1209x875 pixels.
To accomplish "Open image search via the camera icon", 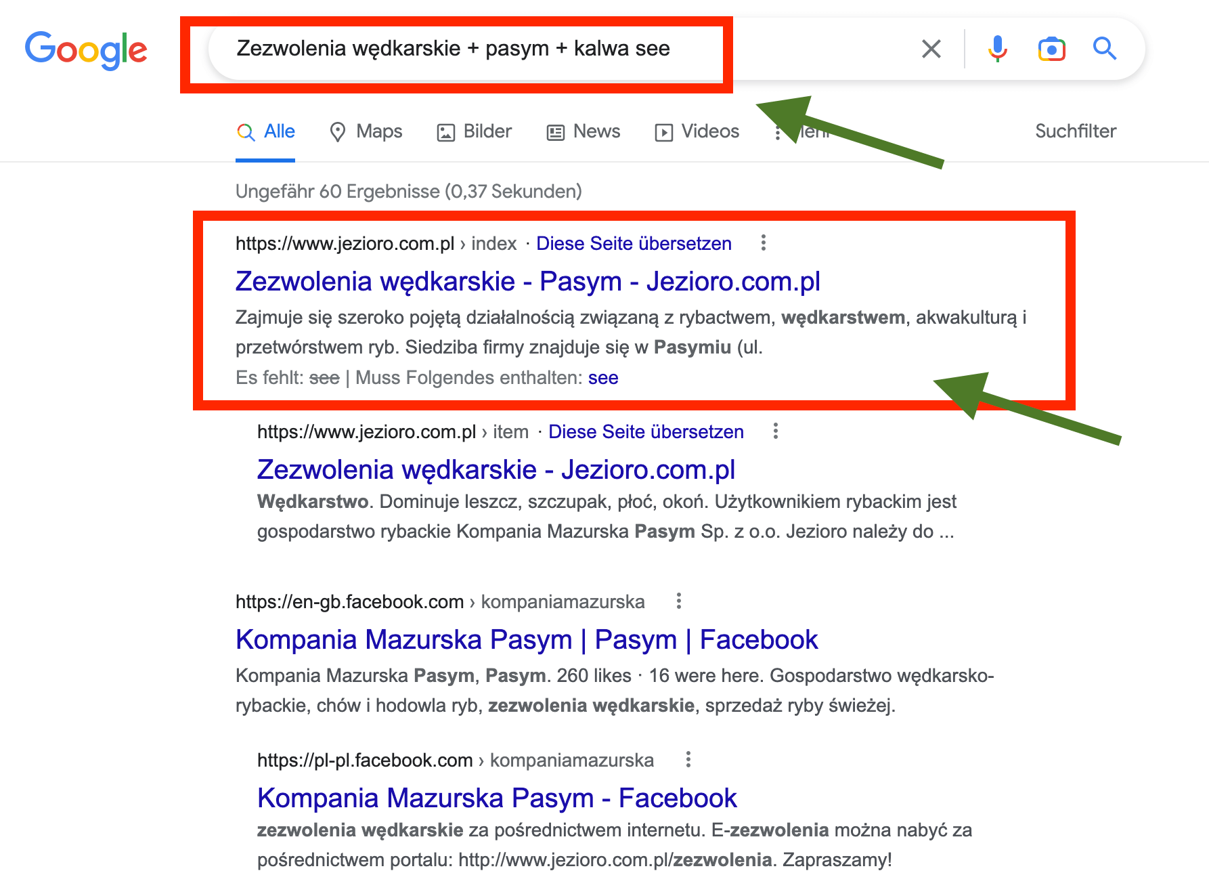I will point(1051,49).
